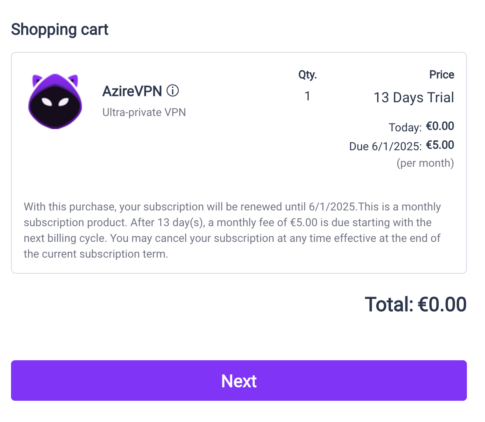Viewport: 485px width, 422px height.
Task: Click the €5.00 due amount
Action: tap(440, 145)
